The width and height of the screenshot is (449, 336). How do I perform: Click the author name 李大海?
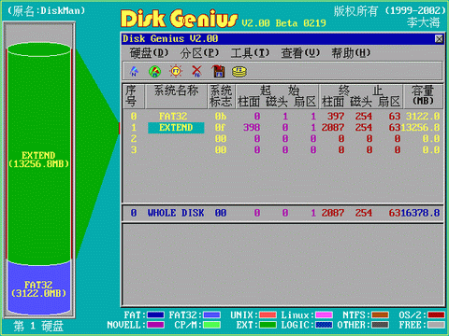[423, 22]
